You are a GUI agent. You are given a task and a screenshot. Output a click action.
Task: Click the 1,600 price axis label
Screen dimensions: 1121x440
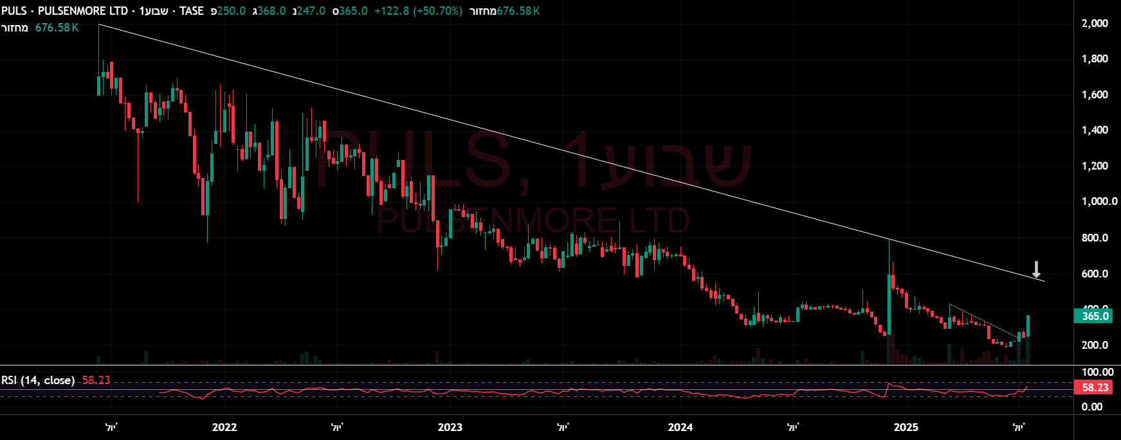click(x=1095, y=94)
